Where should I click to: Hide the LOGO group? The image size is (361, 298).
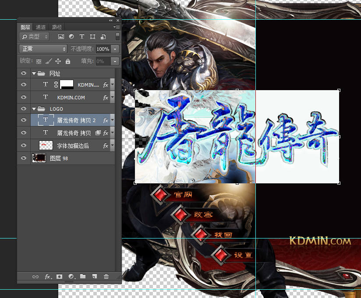pos(24,109)
